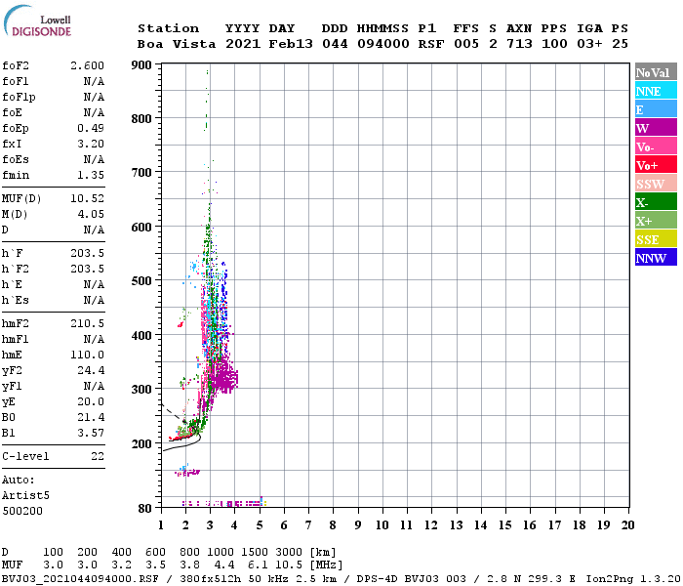This screenshot has height=586, width=683.
Task: Click the fmin value 1.35
Action: coord(91,175)
